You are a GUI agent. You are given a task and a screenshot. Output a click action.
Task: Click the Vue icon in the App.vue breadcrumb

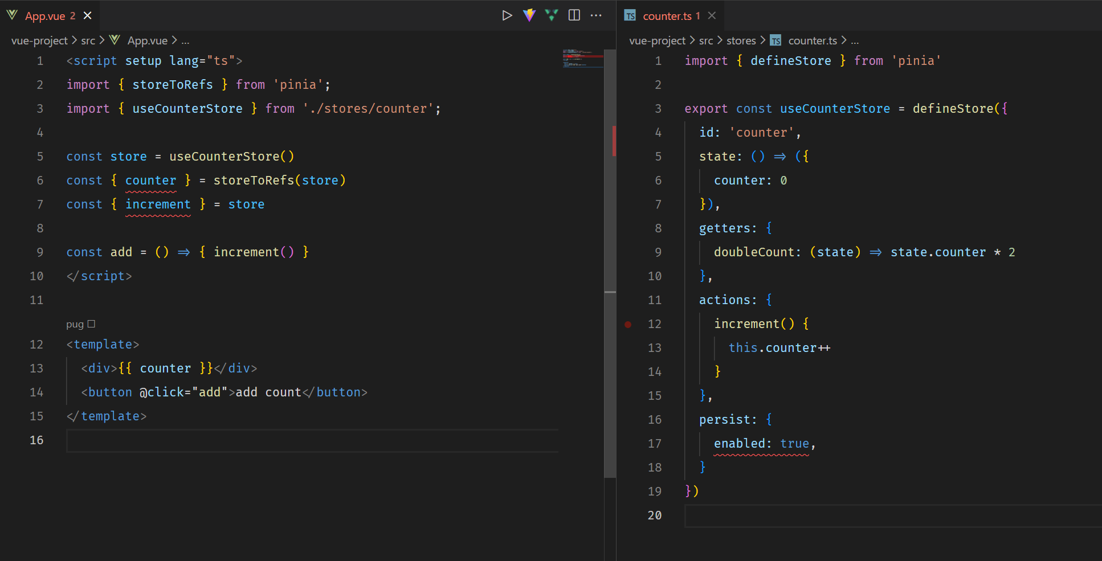115,40
